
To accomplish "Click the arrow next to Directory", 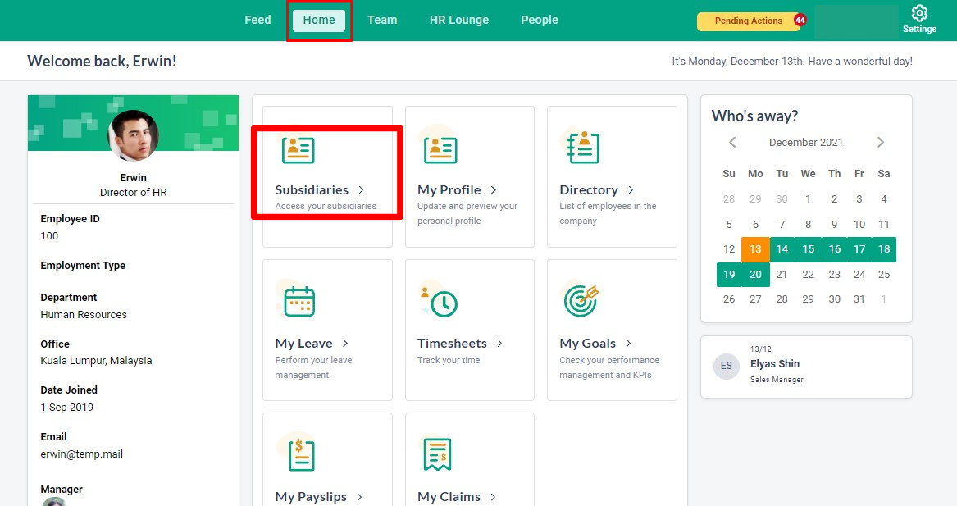I will coord(631,189).
